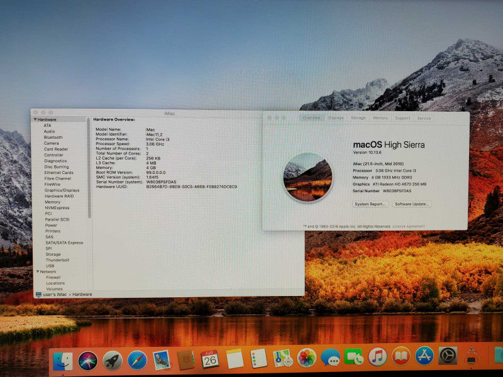Viewport: 503px width, 377px height.
Task: Open iBooks app from the Dock
Action: click(401, 356)
